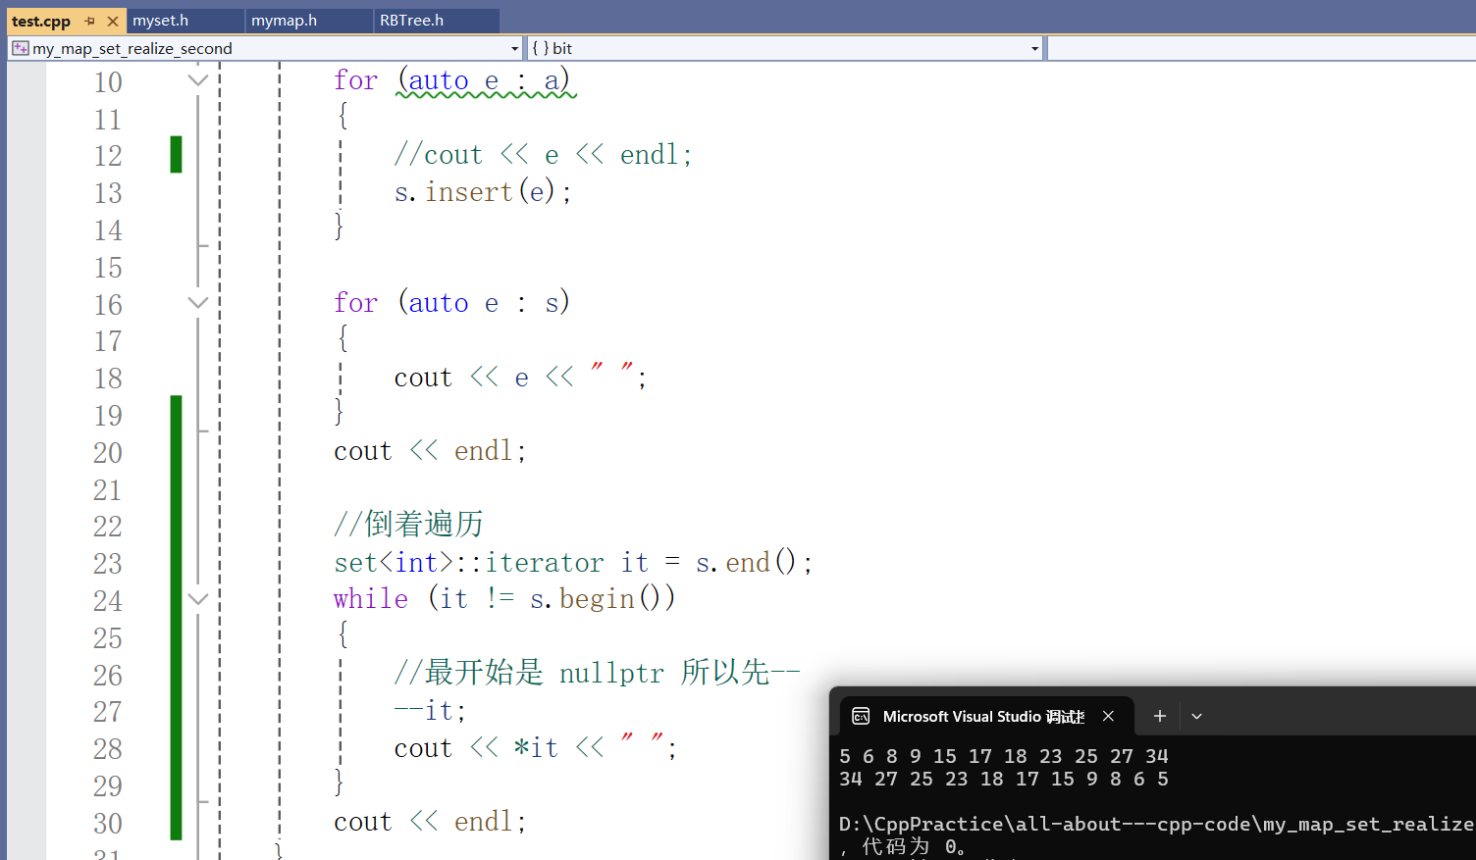Click the 'bit' namespace label in the navigation bar
Screen dimensions: 1476x860
pyautogui.click(x=562, y=48)
